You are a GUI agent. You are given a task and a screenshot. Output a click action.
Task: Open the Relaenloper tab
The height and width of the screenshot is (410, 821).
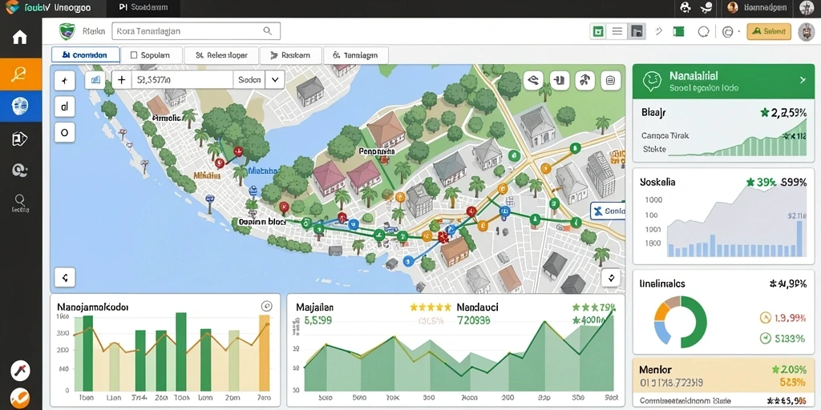pyautogui.click(x=221, y=55)
